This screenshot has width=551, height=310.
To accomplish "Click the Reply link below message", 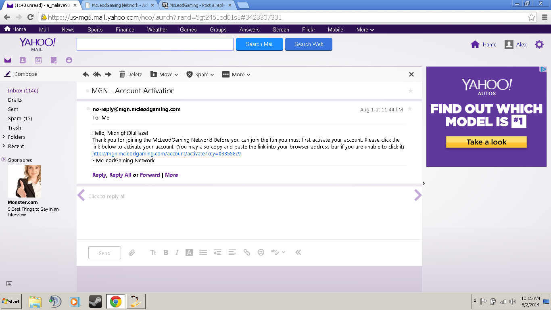I will point(99,175).
